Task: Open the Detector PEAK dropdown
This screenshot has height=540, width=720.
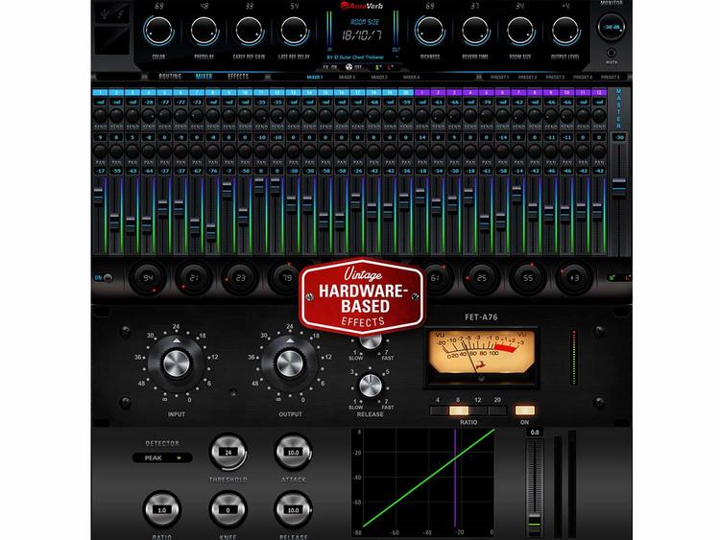Action: point(162,458)
